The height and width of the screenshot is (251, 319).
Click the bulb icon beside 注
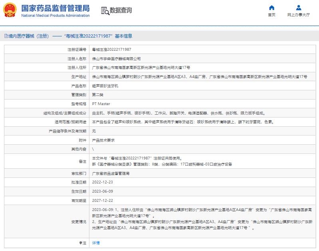point(80,243)
